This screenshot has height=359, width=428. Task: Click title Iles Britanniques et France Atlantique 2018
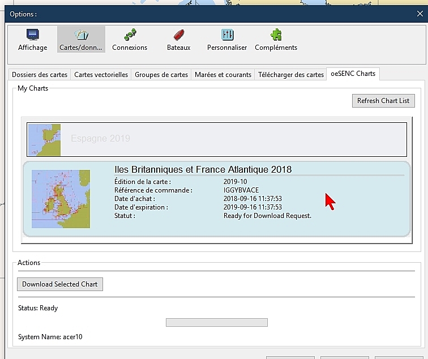[x=203, y=169]
